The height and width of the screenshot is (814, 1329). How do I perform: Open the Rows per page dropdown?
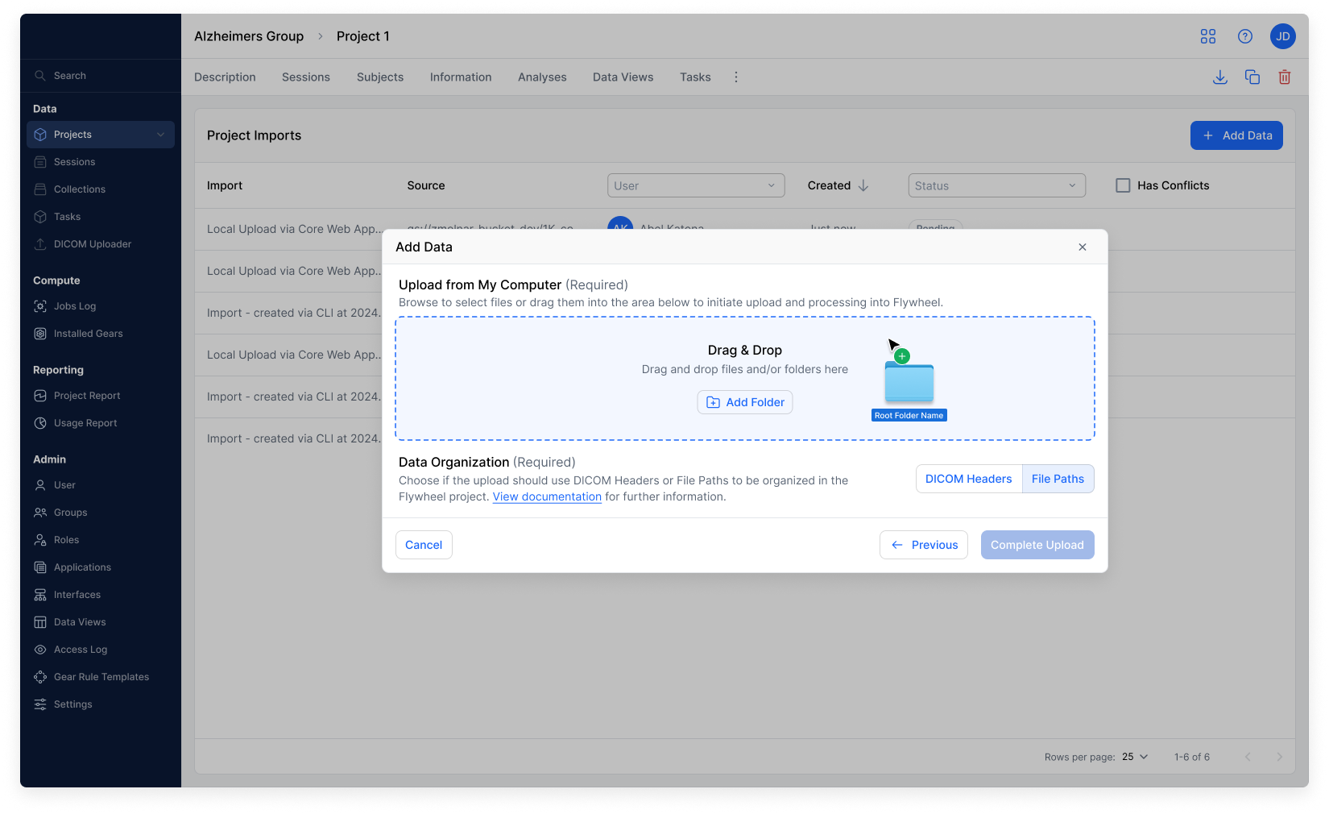pos(1135,757)
